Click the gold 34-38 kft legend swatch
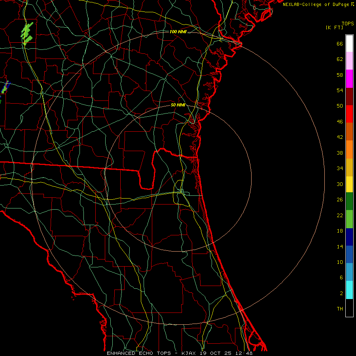Screen dimensions: 356x356 pos(349,167)
